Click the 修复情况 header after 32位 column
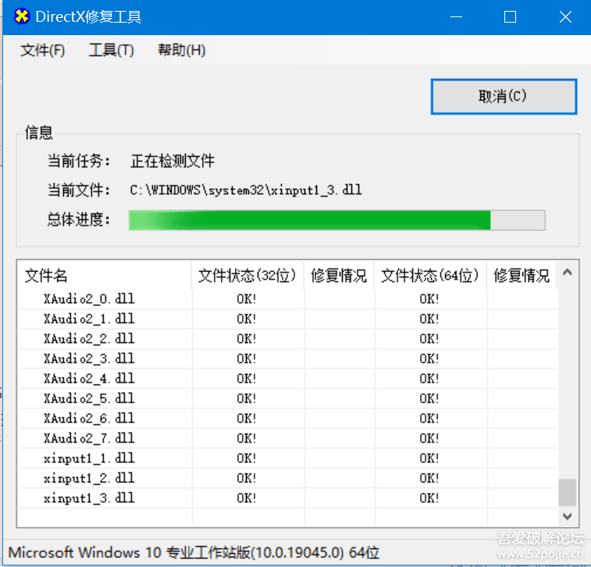The height and width of the screenshot is (567, 591). [339, 276]
